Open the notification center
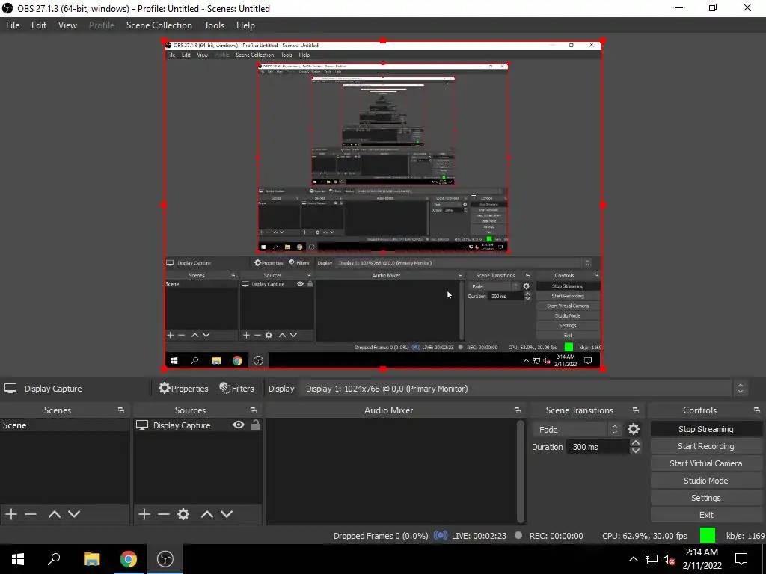The image size is (766, 574). 741,559
